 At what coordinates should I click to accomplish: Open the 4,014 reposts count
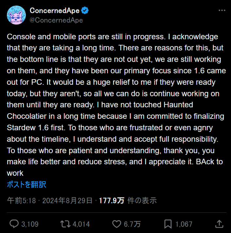81,224
